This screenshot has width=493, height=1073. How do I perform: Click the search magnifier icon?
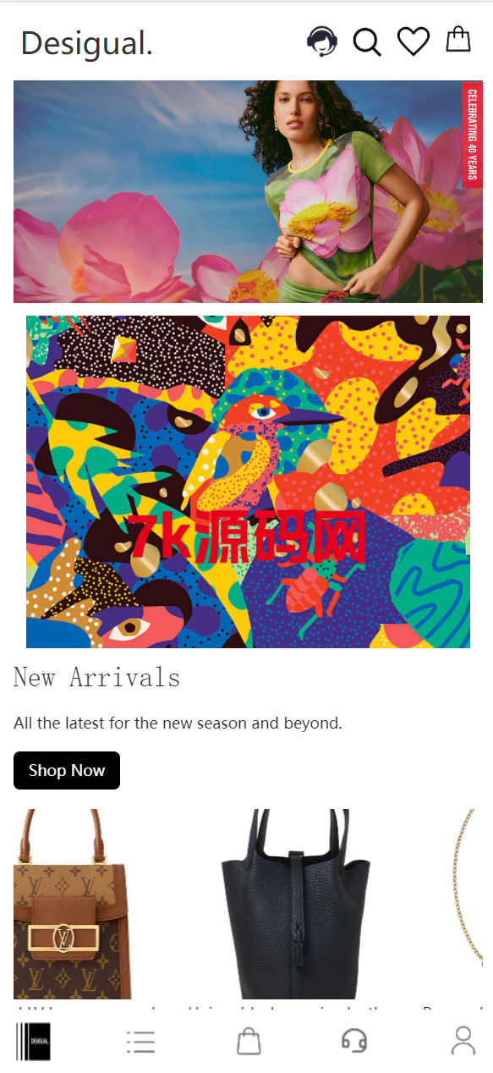pos(367,41)
